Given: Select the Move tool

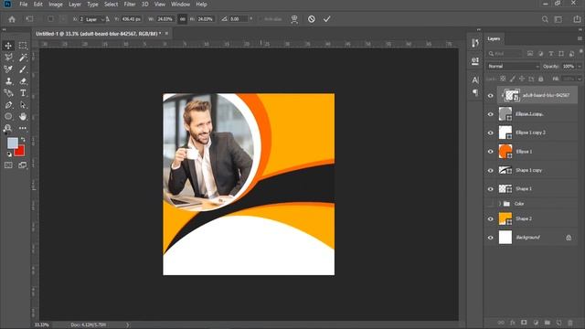Looking at the screenshot, I should coord(8,46).
